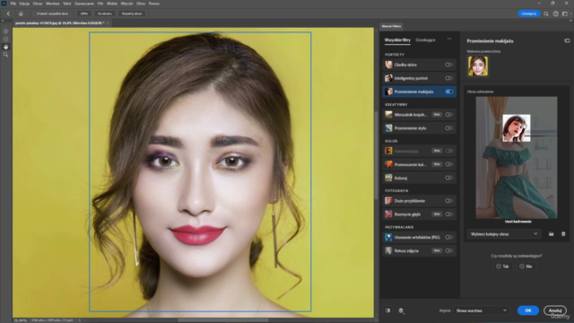Check the Przewiń wszystkie okna checkbox

click(34, 13)
